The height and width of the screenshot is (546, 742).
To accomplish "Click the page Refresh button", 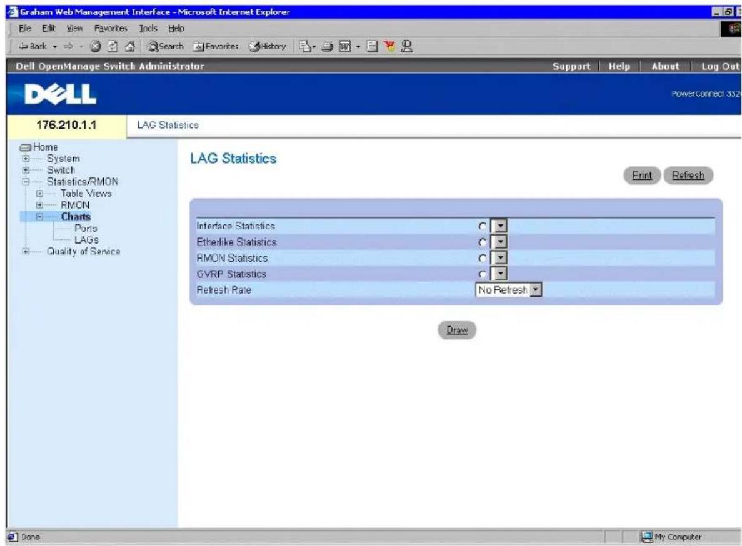I will click(x=688, y=176).
